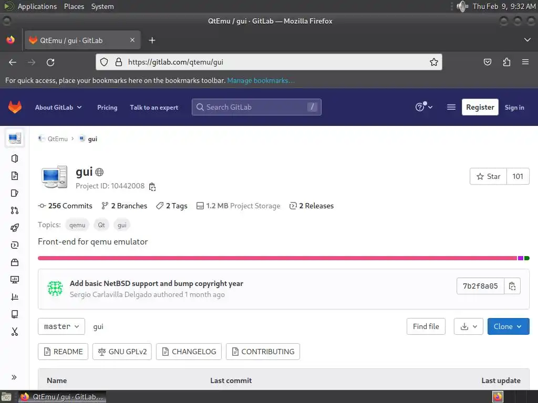Save page to Pocket

coord(487,62)
